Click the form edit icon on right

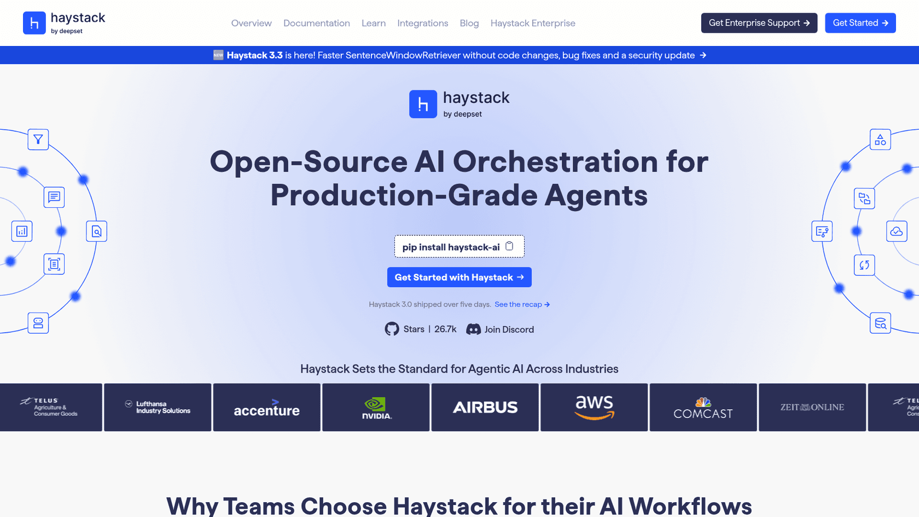822,231
